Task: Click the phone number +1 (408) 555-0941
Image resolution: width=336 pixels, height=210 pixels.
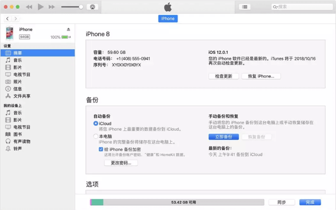Action: pos(133,59)
